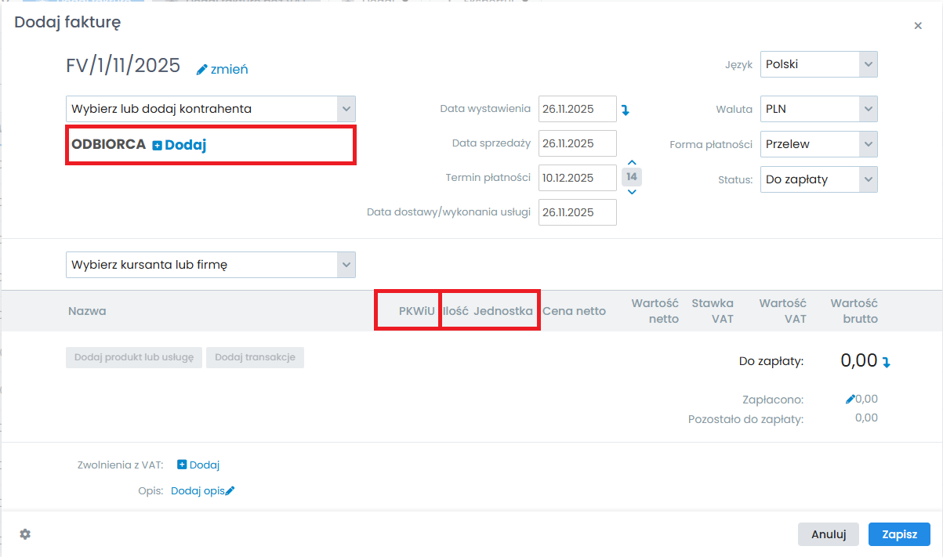Open Wybierz lub dodaj kontrahenta dropdown
This screenshot has width=943, height=557.
(x=346, y=109)
